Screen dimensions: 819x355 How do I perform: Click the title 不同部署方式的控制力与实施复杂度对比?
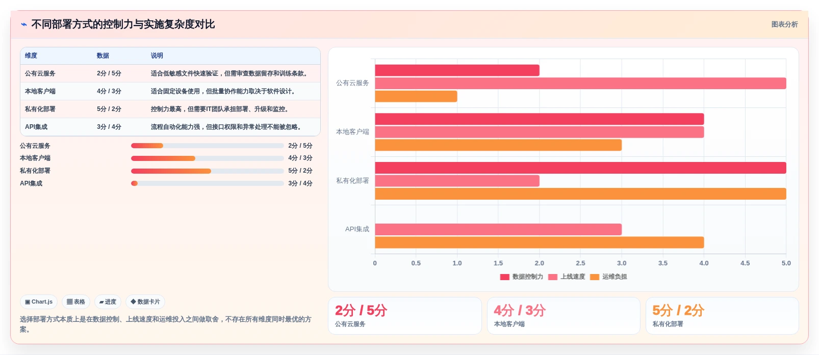[x=123, y=24]
